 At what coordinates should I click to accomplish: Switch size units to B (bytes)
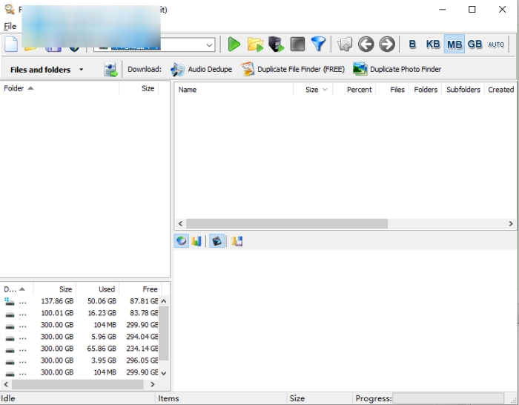point(412,44)
